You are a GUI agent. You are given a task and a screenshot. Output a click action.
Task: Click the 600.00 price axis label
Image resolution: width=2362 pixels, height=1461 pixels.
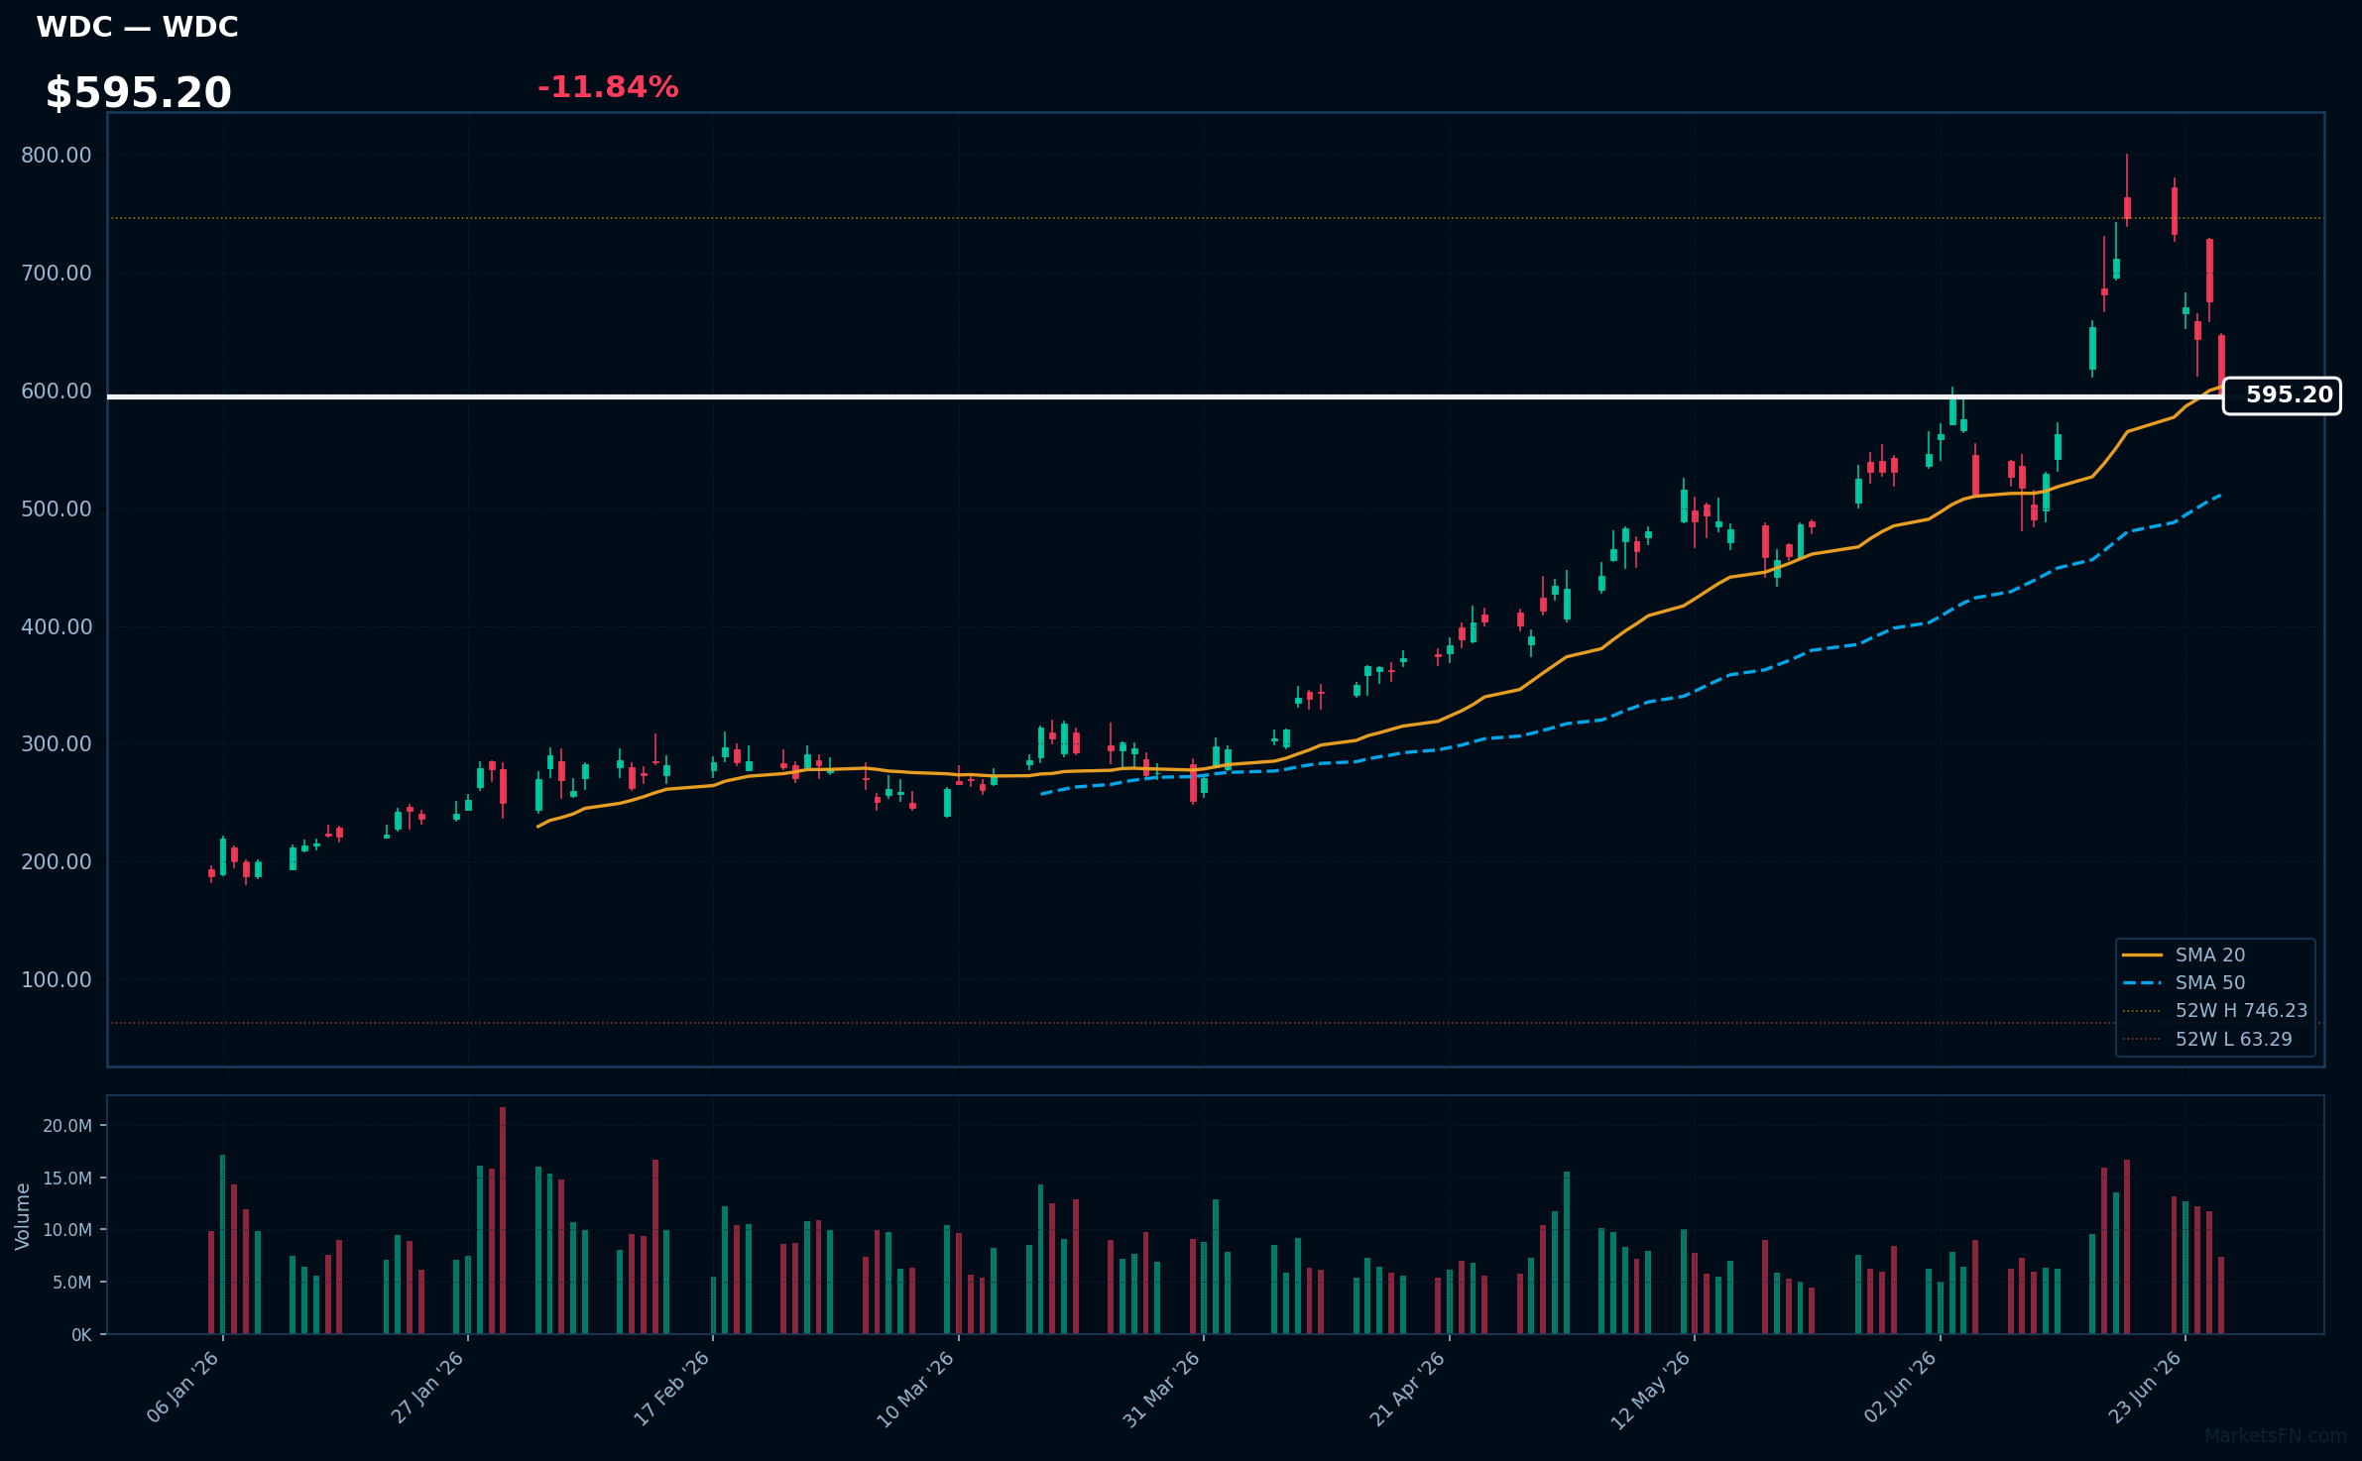click(57, 392)
